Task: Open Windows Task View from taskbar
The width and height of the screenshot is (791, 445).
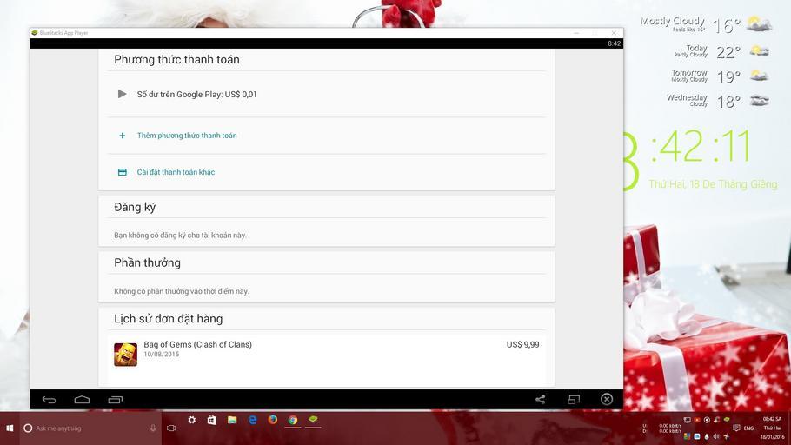Action: tap(171, 428)
